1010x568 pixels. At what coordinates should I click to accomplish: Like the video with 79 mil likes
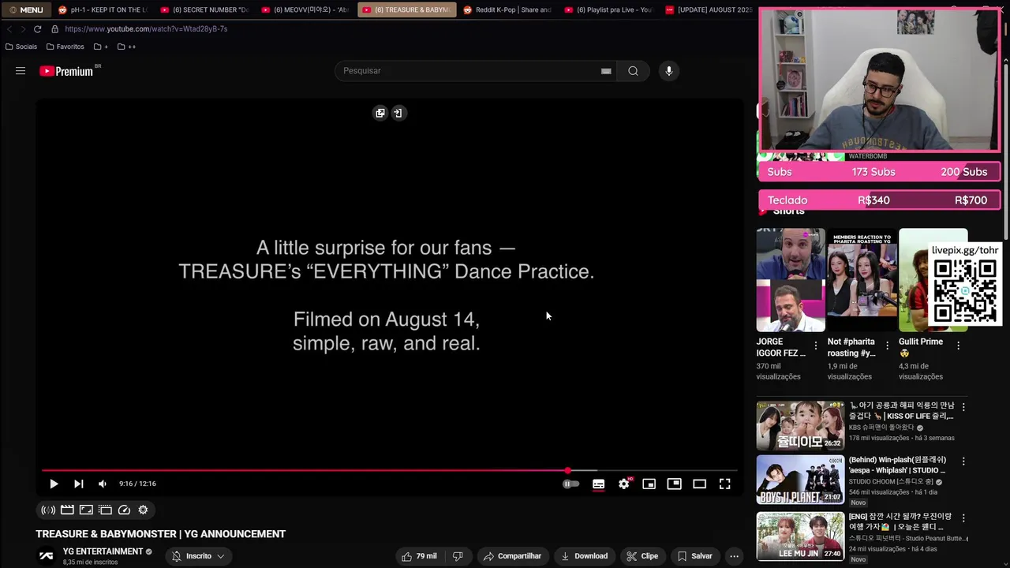pos(419,556)
